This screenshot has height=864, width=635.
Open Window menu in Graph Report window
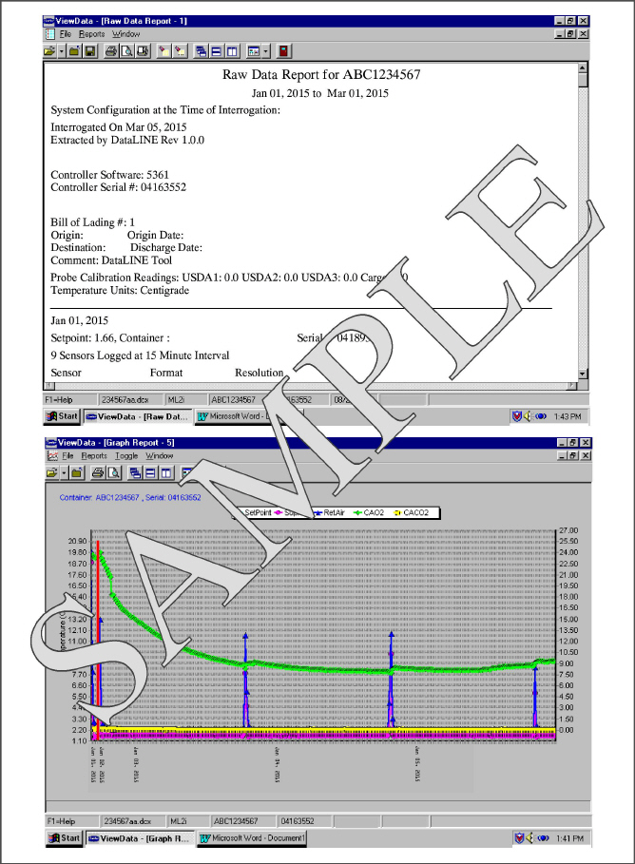[x=160, y=456]
